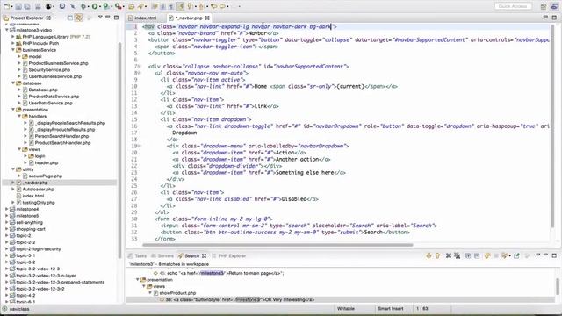The image size is (562, 316).
Task: Expand the milestone4 project
Action: pyautogui.click(x=7, y=209)
